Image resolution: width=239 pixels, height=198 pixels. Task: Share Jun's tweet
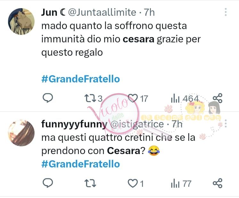coord(218,98)
